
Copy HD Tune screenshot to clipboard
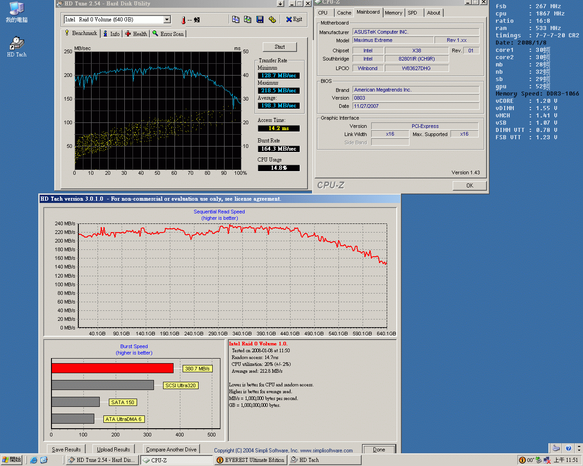coord(247,20)
